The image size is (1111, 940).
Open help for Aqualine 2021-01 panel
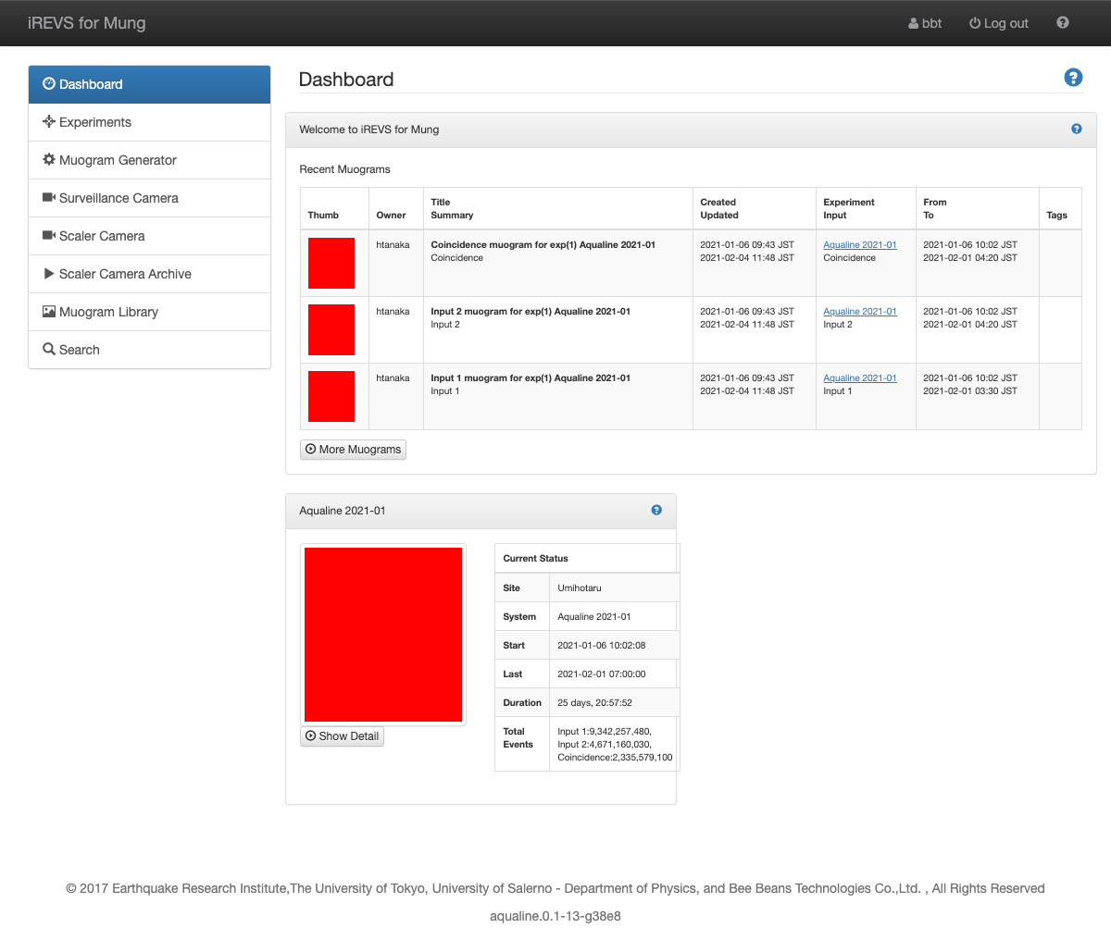656,511
